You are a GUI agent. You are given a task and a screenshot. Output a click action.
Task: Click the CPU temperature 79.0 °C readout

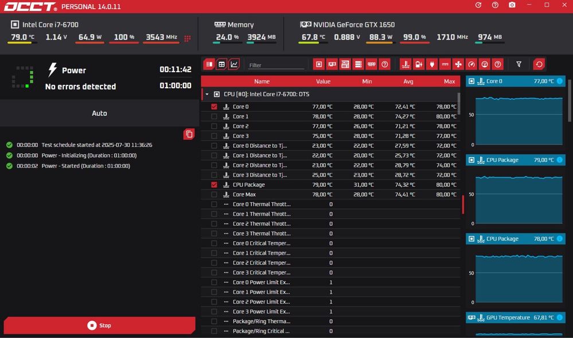[x=22, y=37]
